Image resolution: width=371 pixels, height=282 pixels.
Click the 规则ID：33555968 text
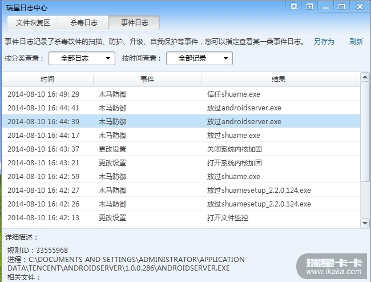point(38,251)
